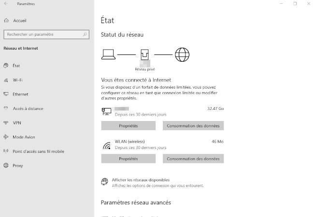Click the Paramètres réseau avancés heading
The height and width of the screenshot is (217, 315).
[136, 203]
